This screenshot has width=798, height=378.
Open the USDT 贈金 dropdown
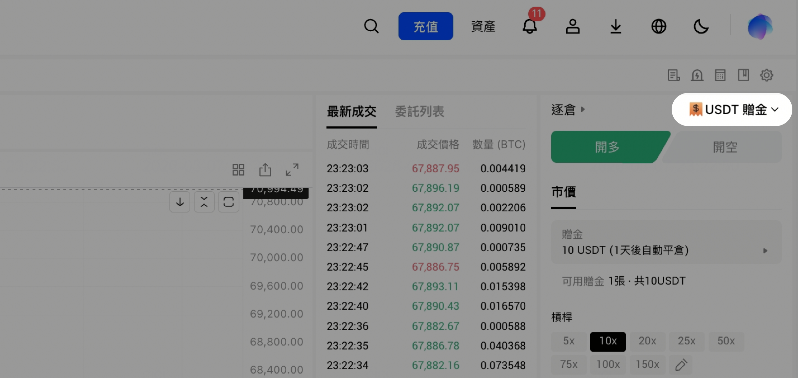(x=732, y=109)
